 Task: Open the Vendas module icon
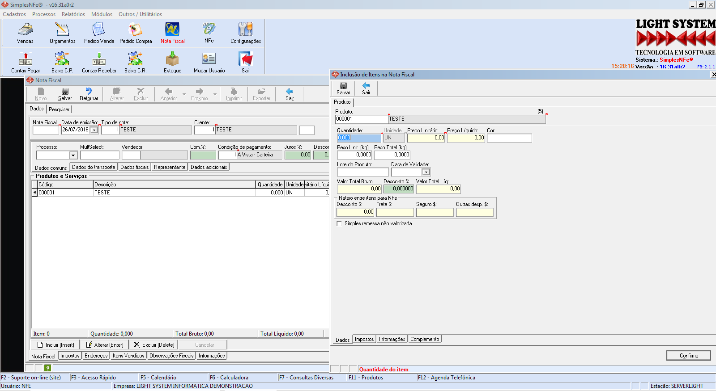(25, 33)
